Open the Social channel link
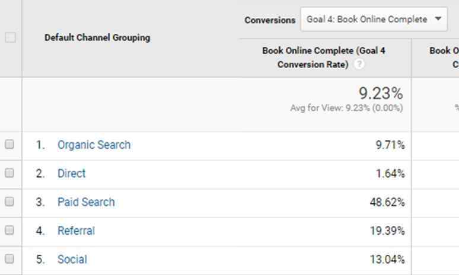The height and width of the screenshot is (275, 459). tap(72, 259)
